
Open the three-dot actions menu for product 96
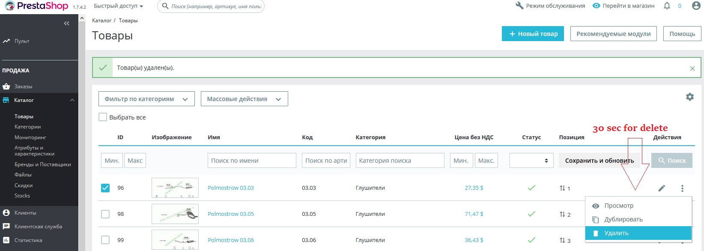pos(682,188)
